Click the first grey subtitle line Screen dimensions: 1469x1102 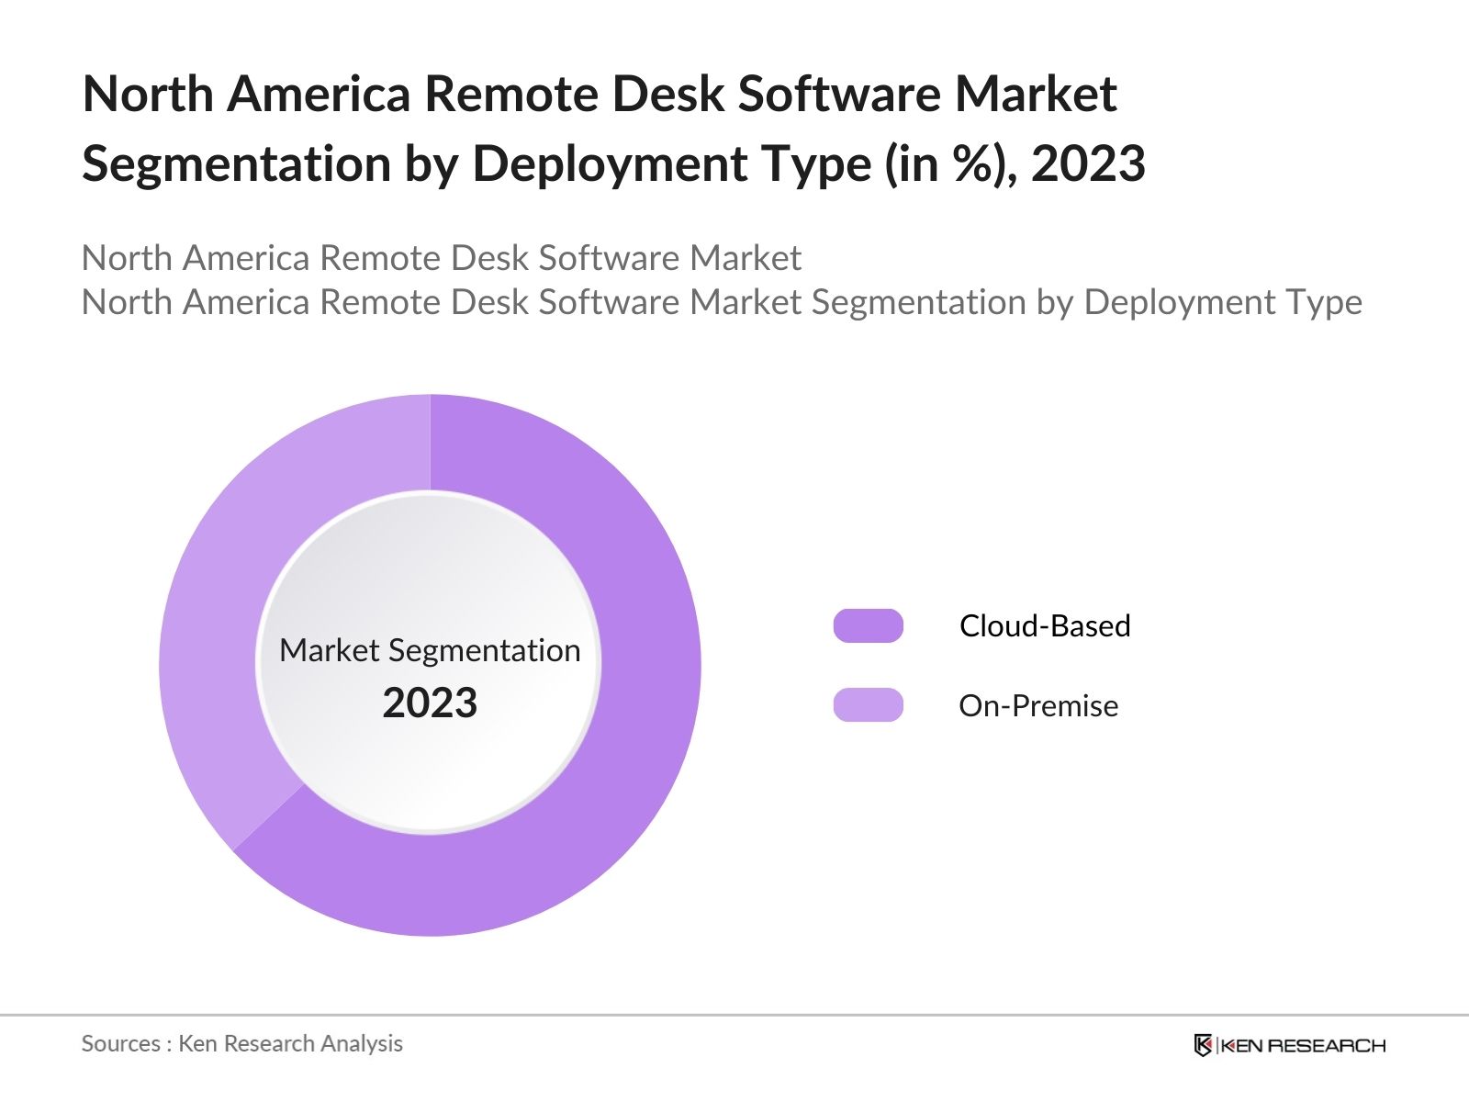click(x=441, y=258)
